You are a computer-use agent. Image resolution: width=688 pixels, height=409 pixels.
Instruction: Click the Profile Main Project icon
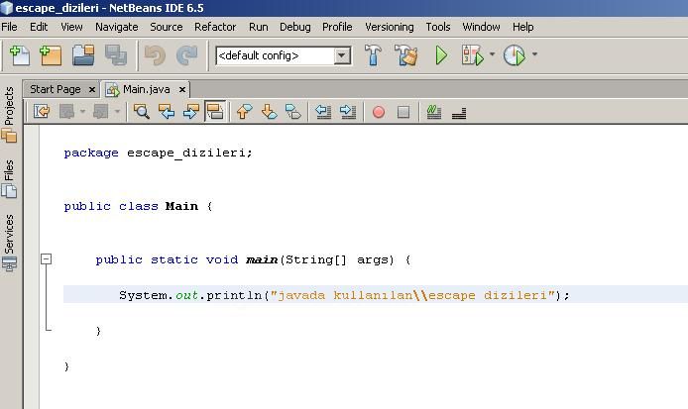coord(514,55)
